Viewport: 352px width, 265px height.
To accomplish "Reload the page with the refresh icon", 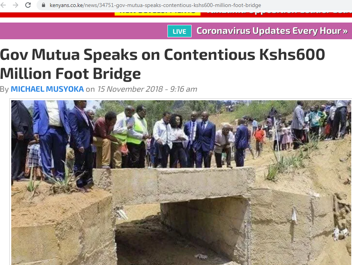I will pyautogui.click(x=28, y=5).
